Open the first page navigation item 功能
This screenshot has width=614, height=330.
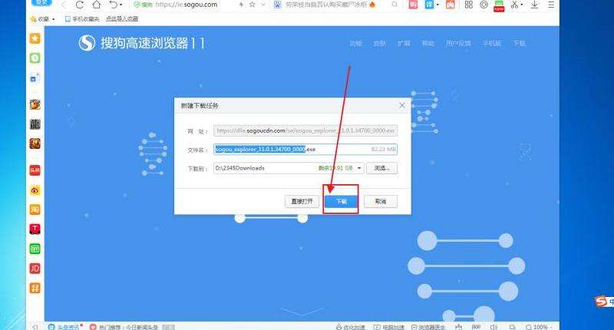pyautogui.click(x=355, y=43)
